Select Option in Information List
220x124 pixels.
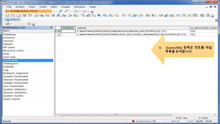click(28, 44)
